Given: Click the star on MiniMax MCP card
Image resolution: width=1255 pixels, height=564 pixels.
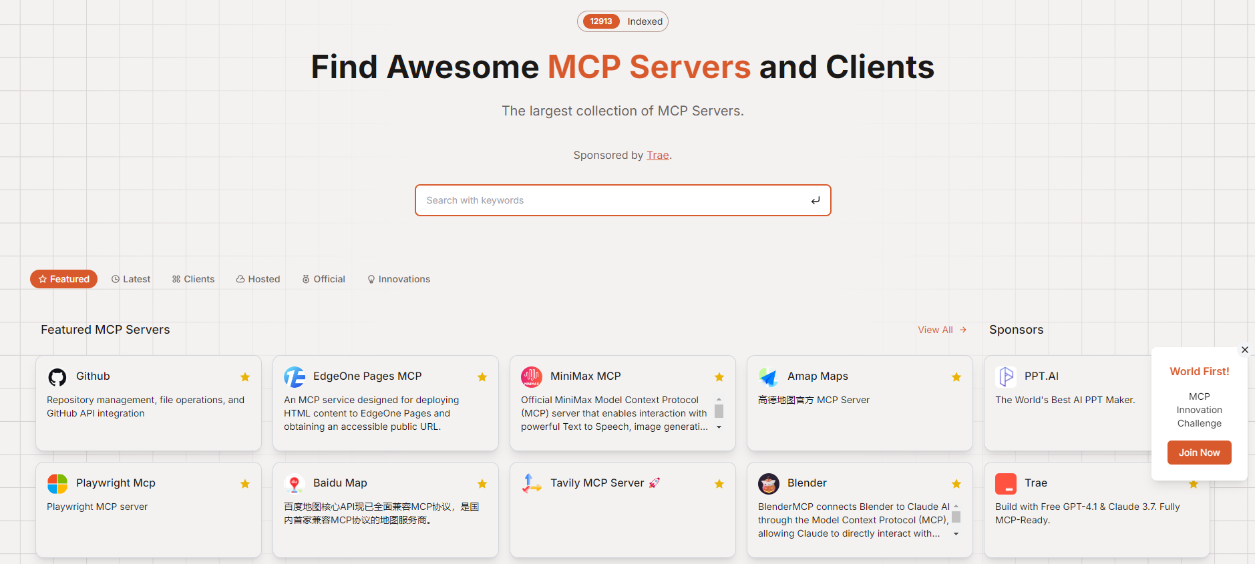Looking at the screenshot, I should [x=719, y=377].
